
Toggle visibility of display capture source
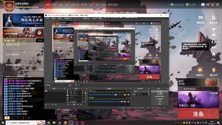82,102
